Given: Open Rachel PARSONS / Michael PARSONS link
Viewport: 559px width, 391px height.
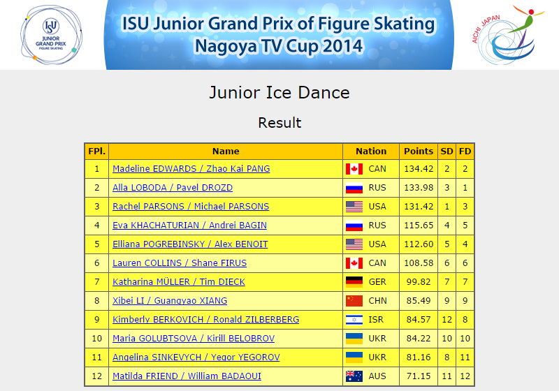Looking at the screenshot, I should (x=191, y=207).
